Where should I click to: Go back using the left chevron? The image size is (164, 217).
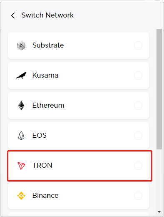(13, 15)
